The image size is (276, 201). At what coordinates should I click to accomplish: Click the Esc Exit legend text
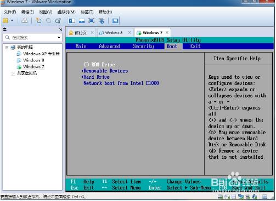pos(82,188)
